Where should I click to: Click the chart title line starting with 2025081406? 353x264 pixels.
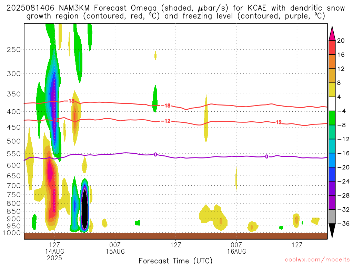tap(175, 8)
